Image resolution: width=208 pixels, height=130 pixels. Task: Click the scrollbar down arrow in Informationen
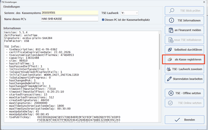[160, 120]
